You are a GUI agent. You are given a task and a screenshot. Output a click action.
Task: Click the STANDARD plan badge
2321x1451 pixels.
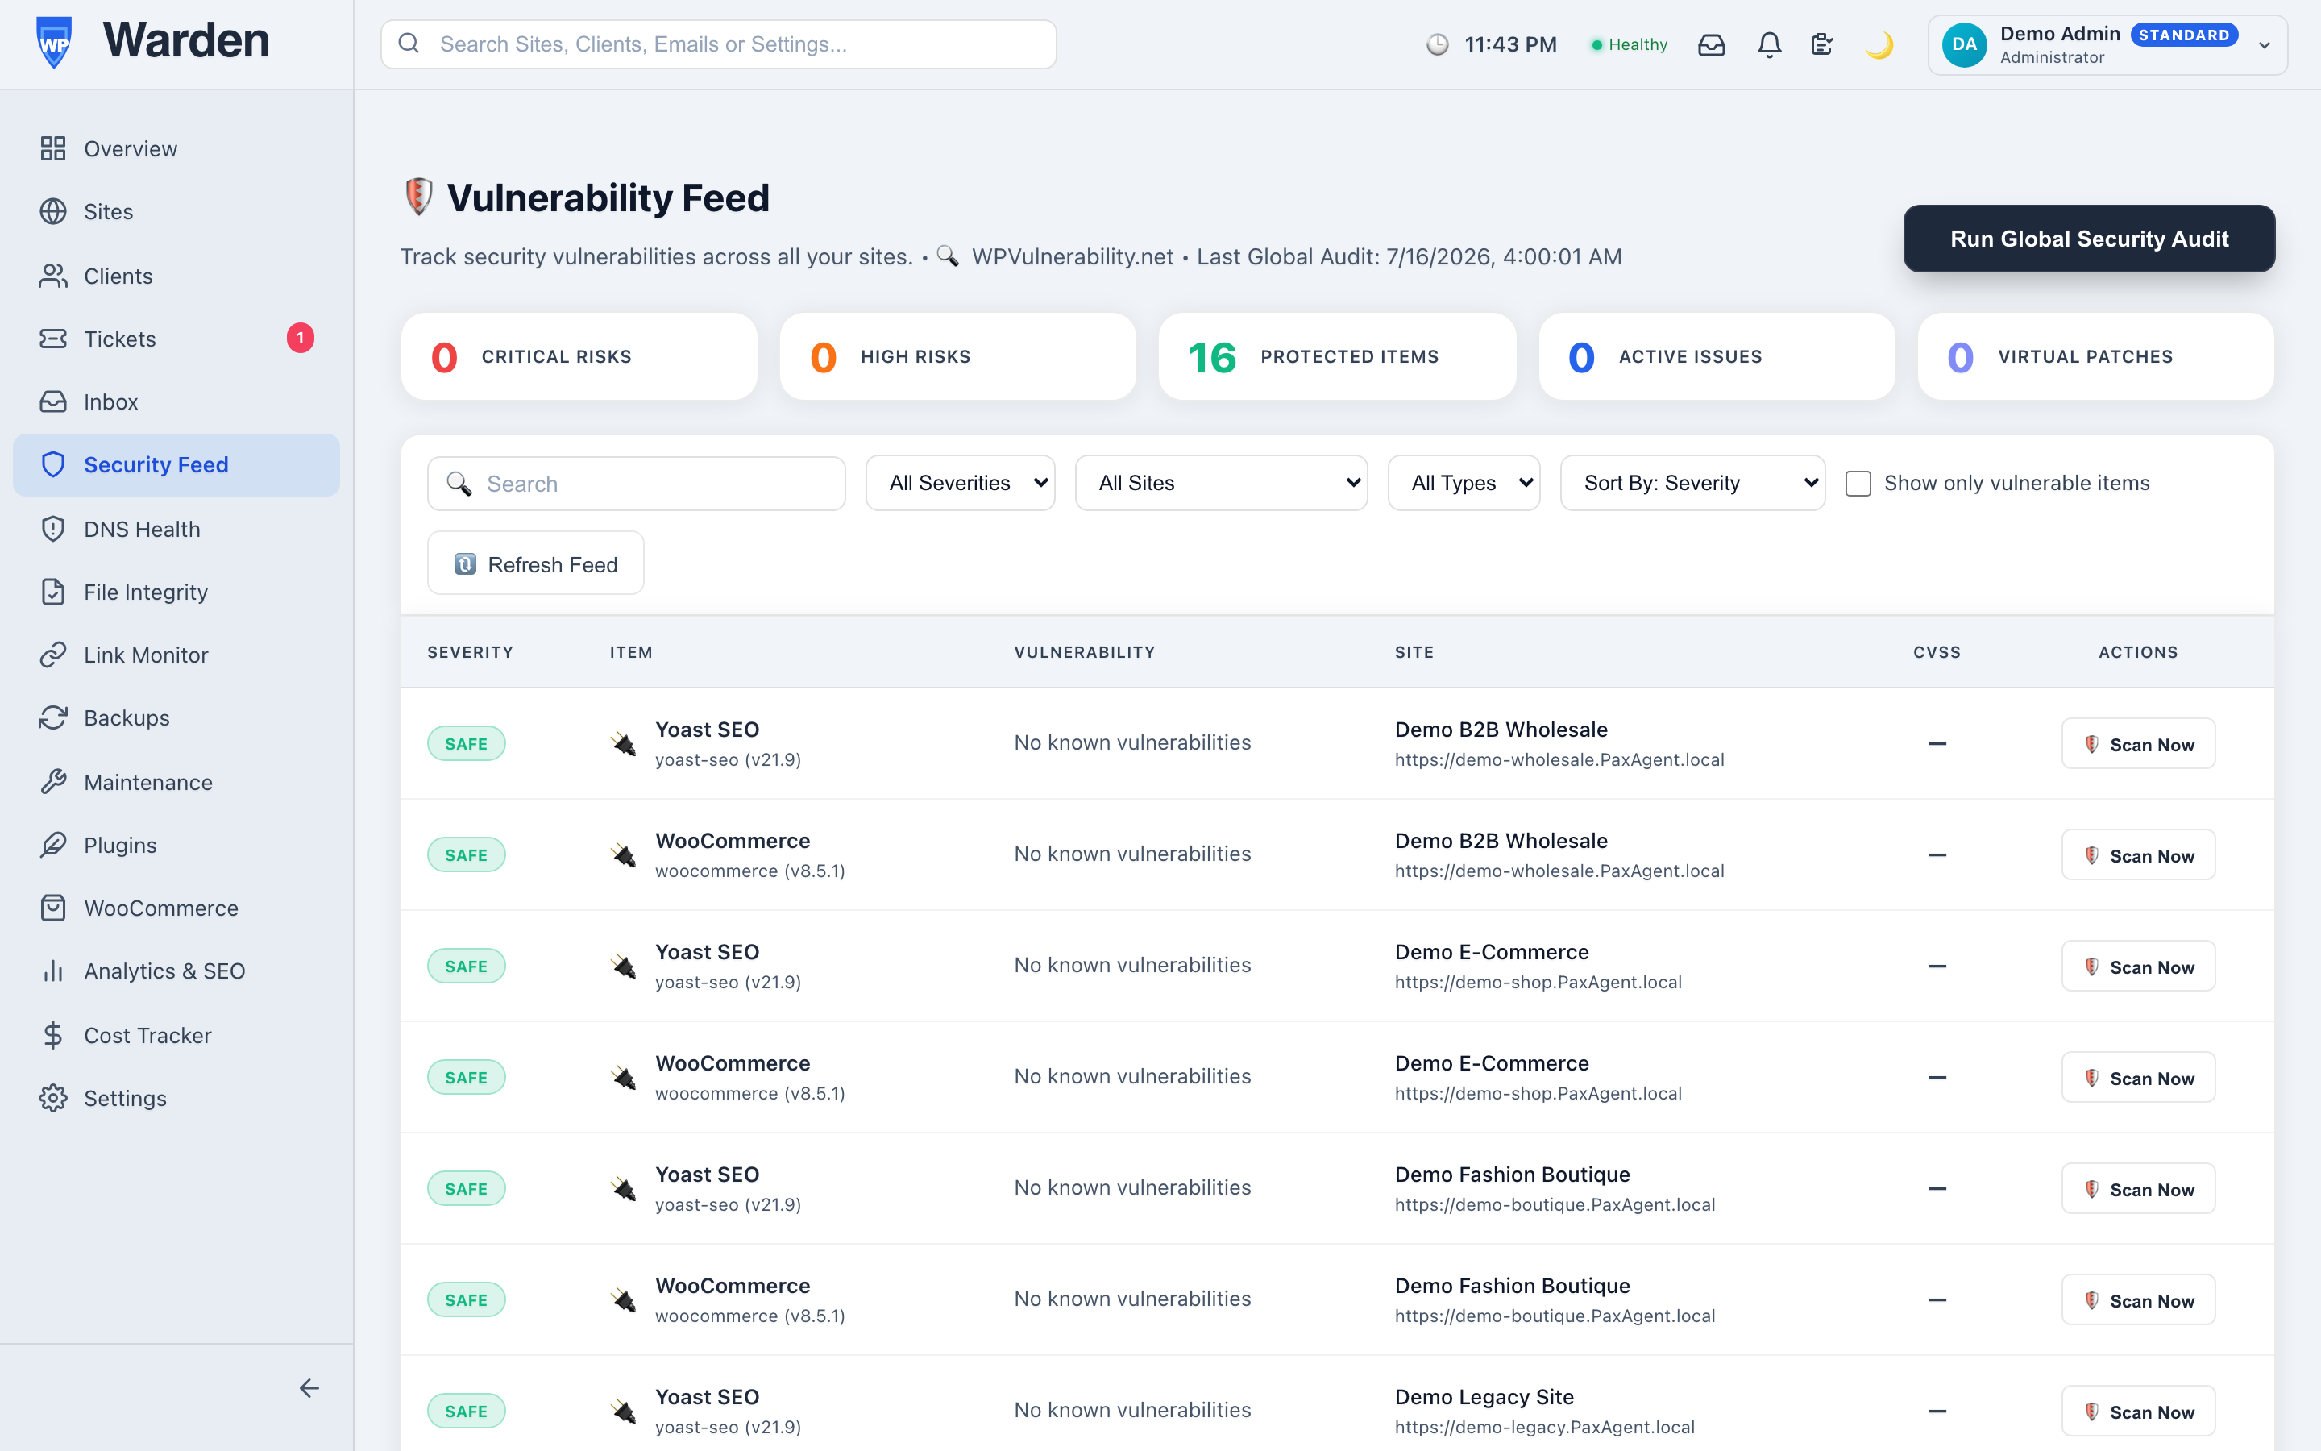(x=2184, y=35)
